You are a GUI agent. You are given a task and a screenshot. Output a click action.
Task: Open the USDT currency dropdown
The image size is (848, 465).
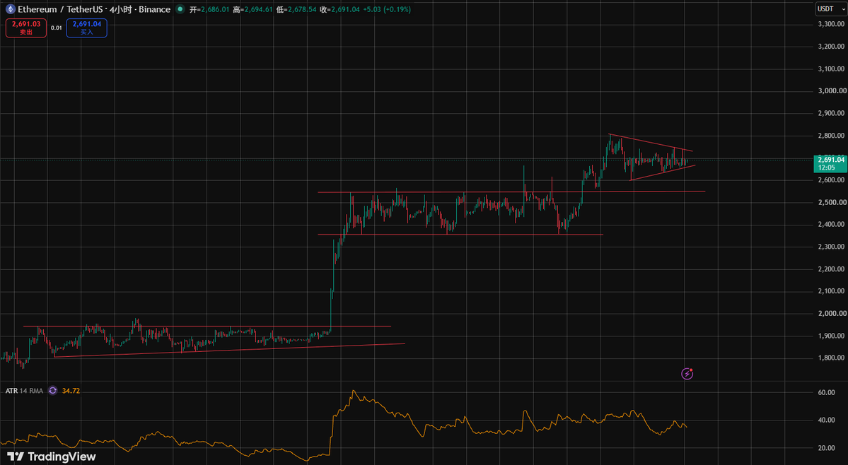[x=830, y=9]
